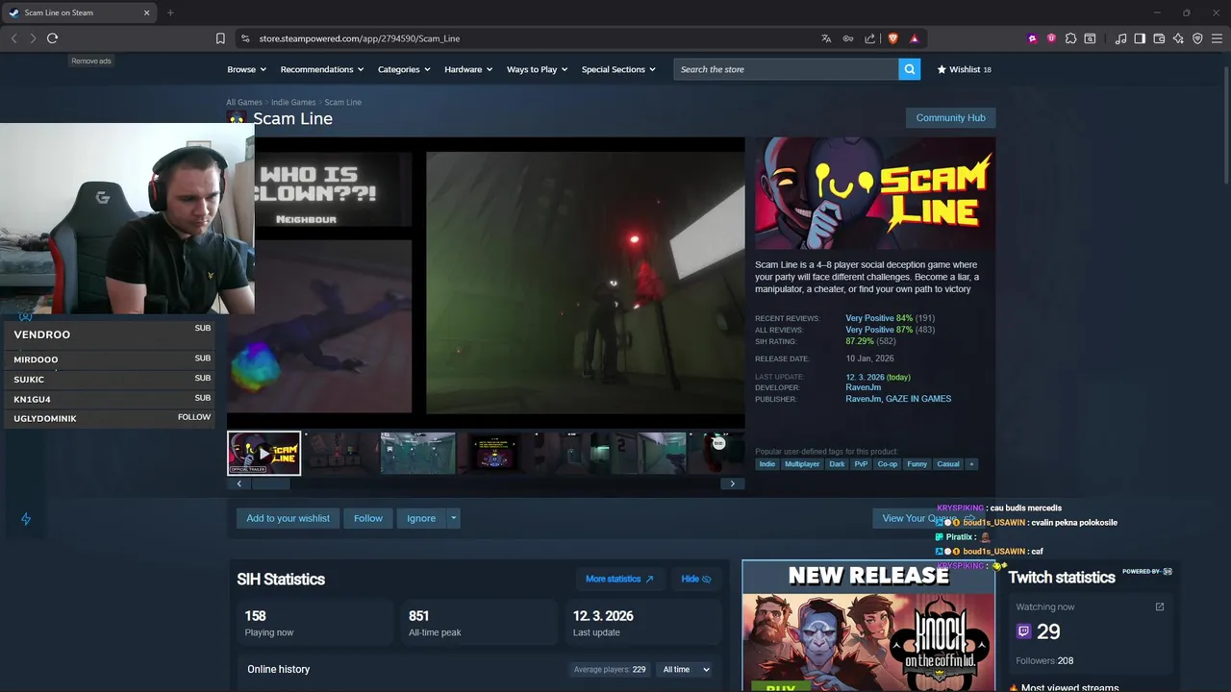Bookmark this page with the bookmark icon
Viewport: 1231px width, 692px height.
[220, 38]
